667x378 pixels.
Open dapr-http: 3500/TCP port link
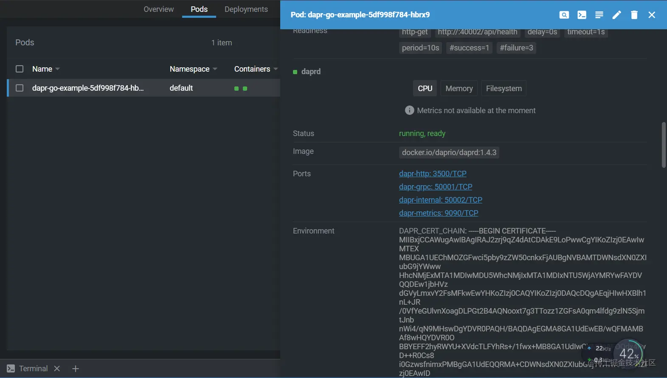tap(433, 174)
